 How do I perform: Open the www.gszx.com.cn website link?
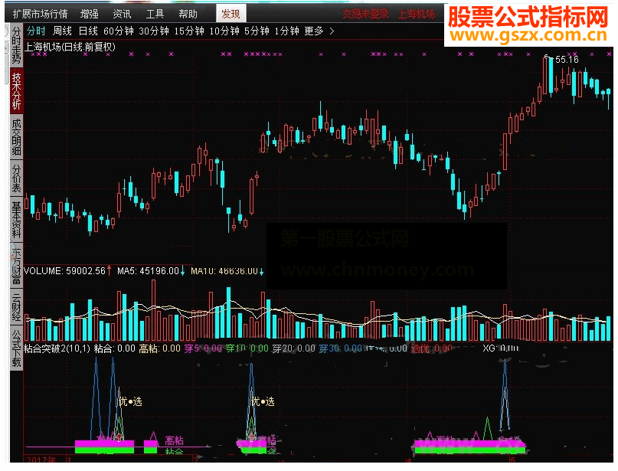point(528,35)
